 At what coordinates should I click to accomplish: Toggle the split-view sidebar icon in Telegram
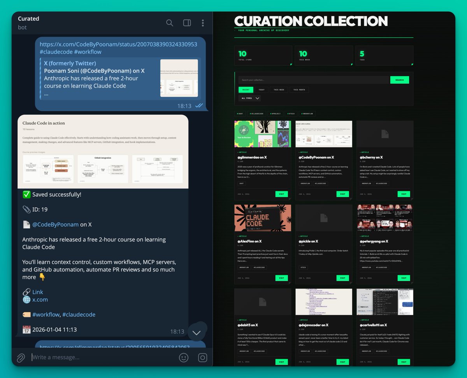(x=187, y=23)
